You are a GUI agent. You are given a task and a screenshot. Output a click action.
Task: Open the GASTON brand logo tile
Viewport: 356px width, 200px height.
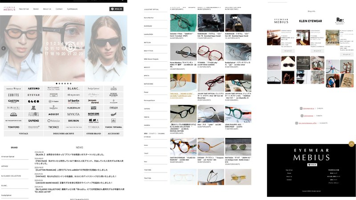point(14,101)
